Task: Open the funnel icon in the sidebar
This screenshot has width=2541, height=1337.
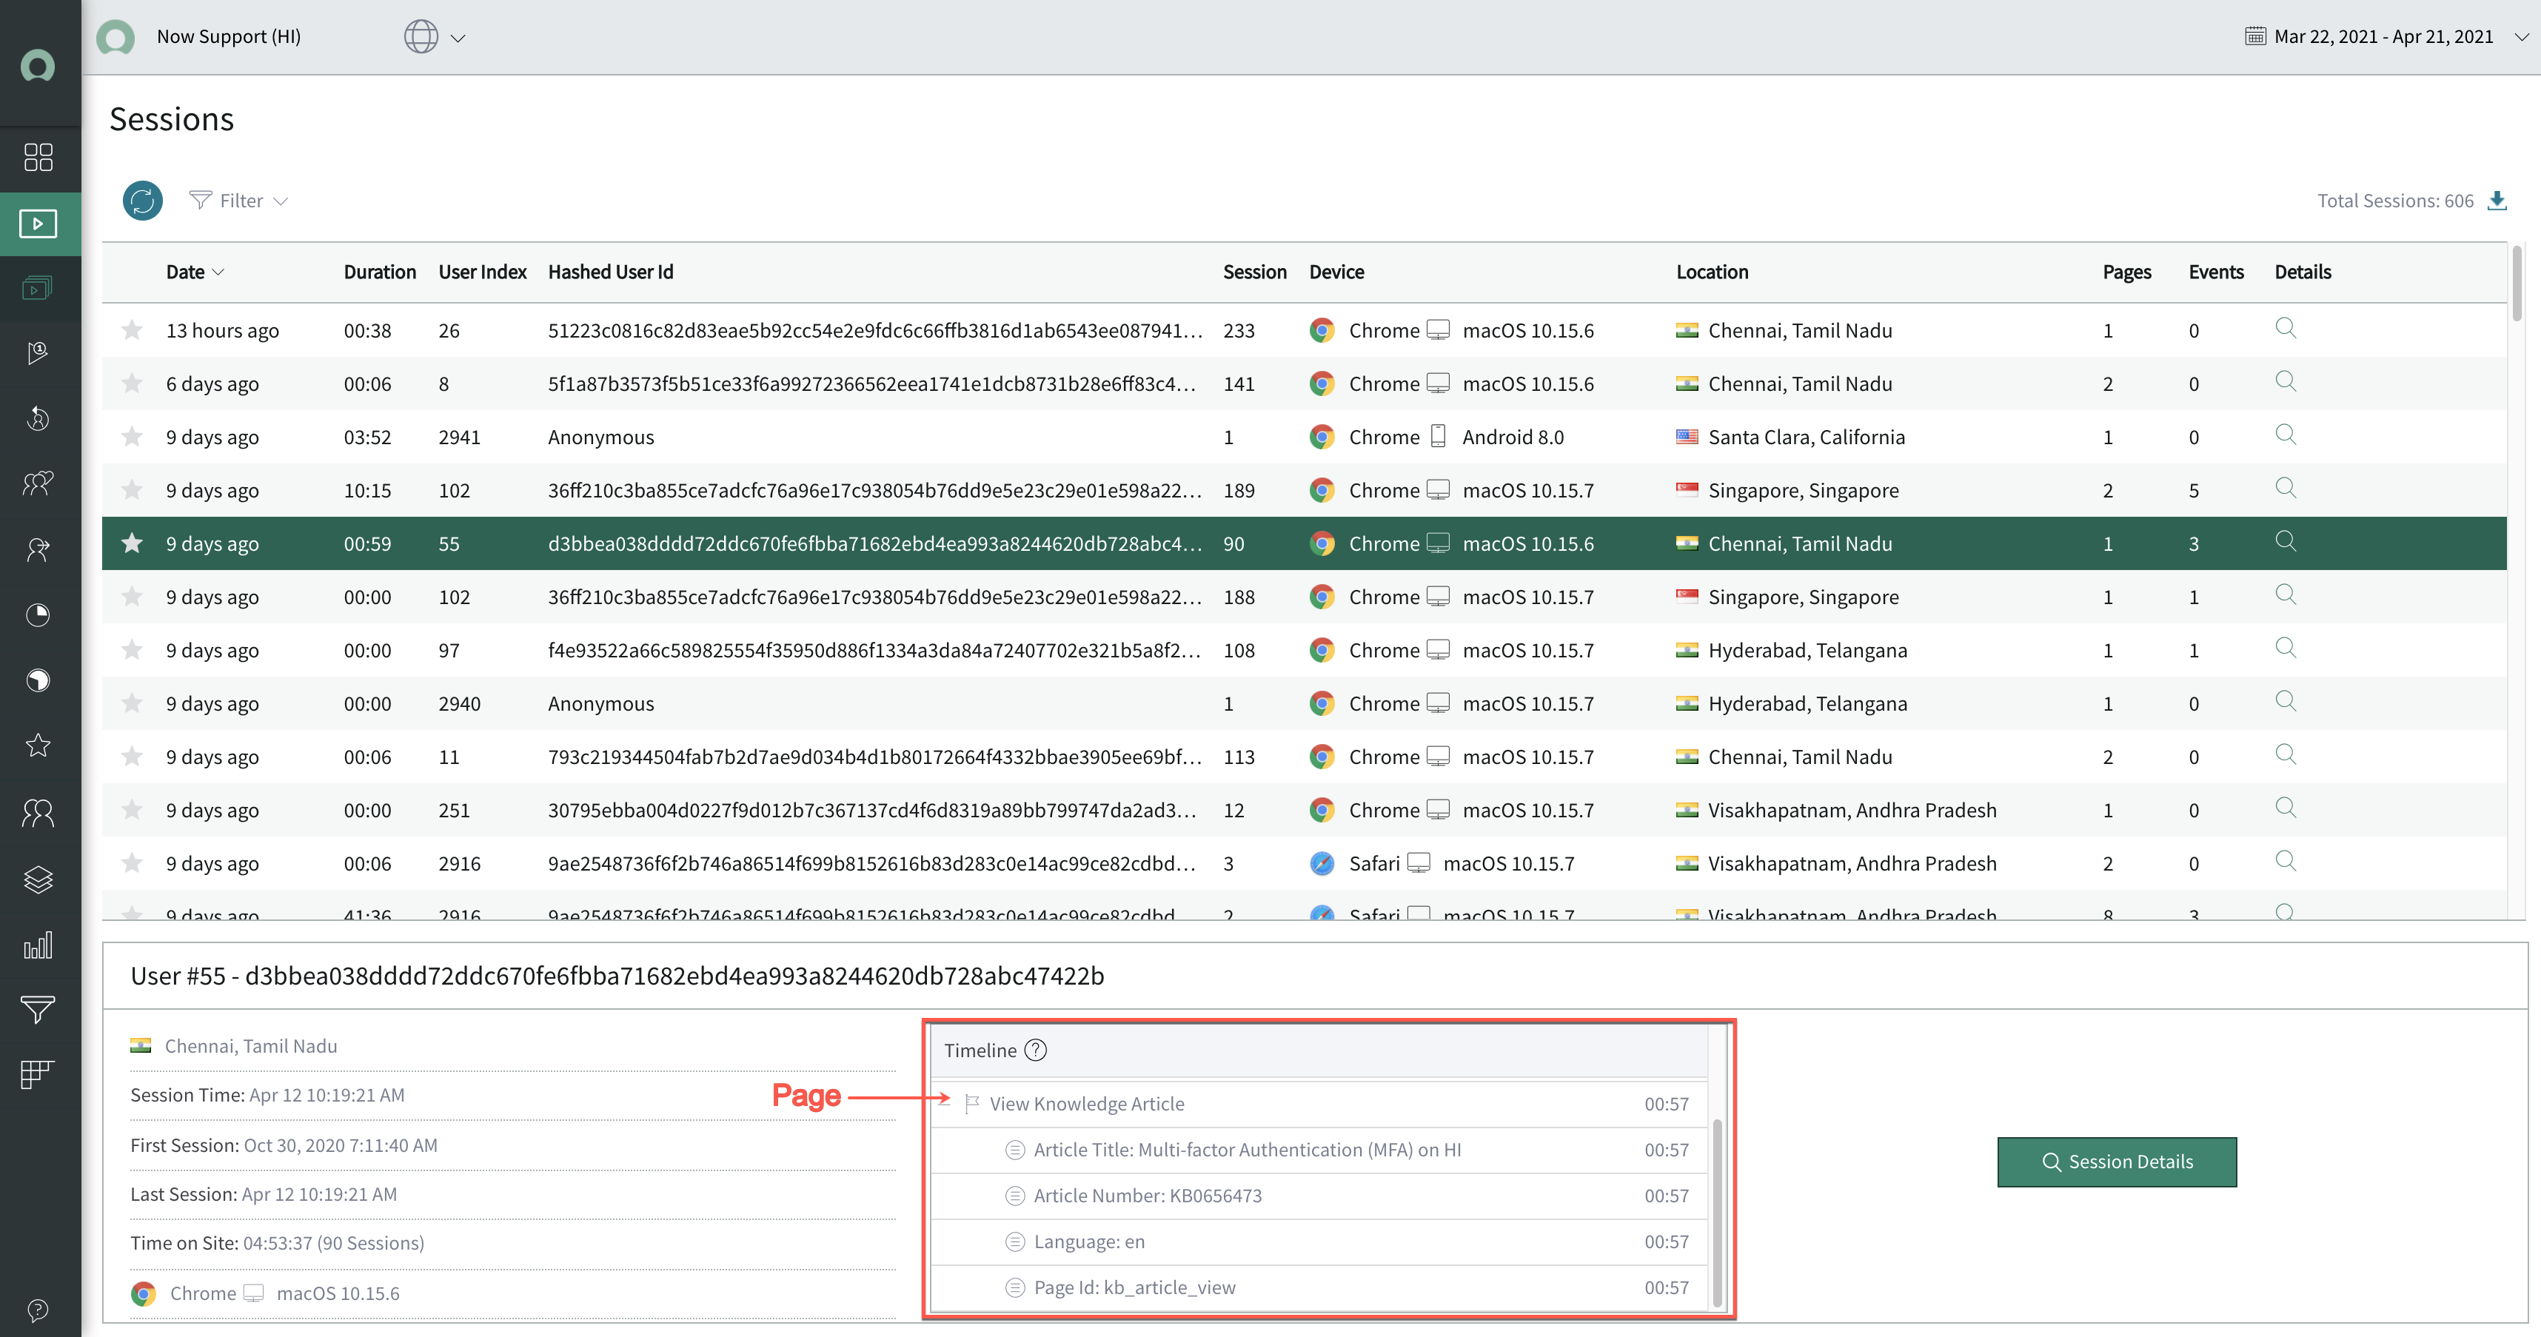Action: pos(38,1010)
